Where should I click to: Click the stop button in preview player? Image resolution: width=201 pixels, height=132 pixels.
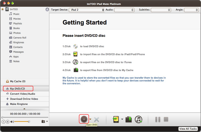[8, 122]
